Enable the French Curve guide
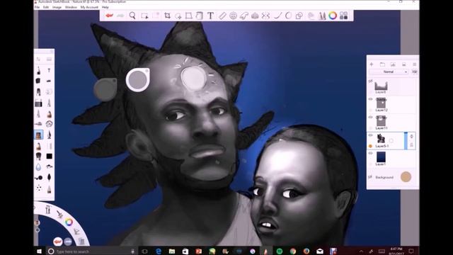Screen dimensions: 453x255 (243, 16)
